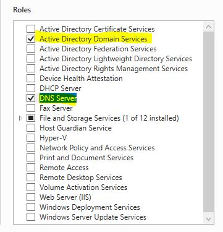Image resolution: width=223 pixels, height=232 pixels.
Task: Tick the Remote Access checkbox
Action: 31,168
